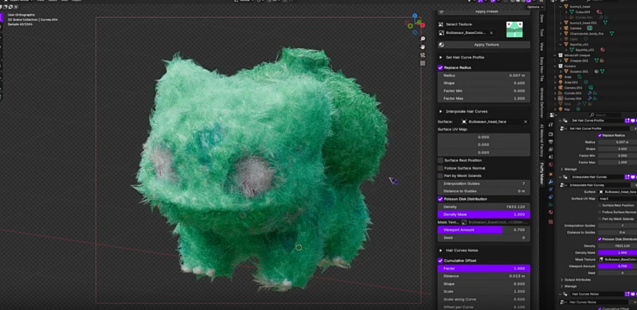Collapse the bunny1_head outliner item
This screenshot has width=637, height=310.
coord(560,7)
